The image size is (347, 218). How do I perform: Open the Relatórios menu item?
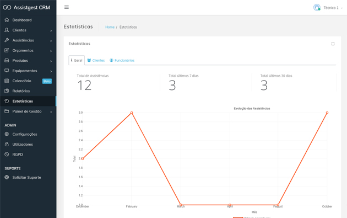click(x=28, y=91)
